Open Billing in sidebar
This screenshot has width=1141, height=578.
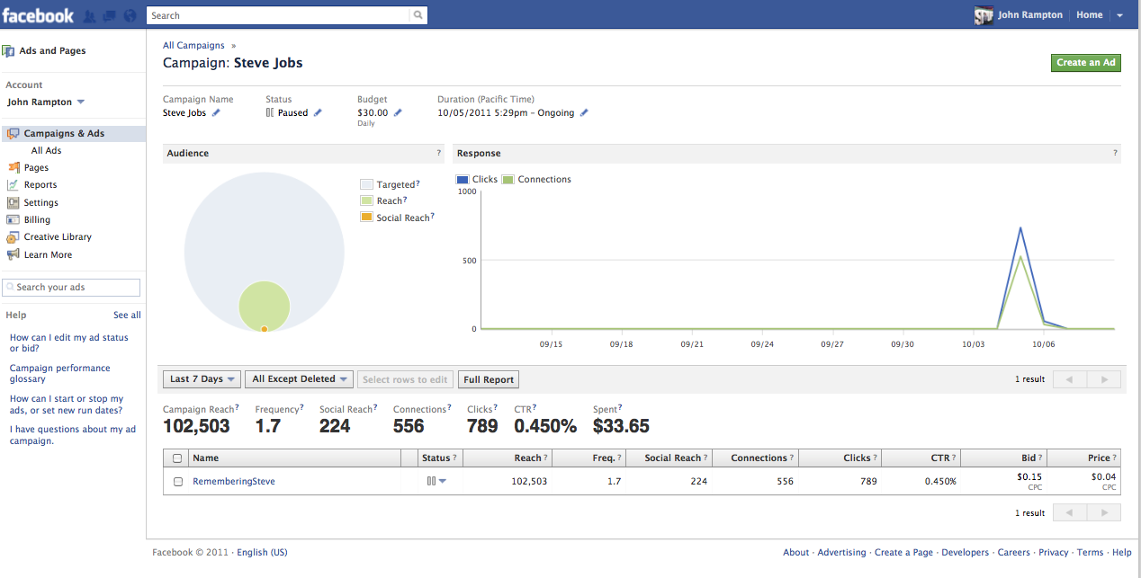click(x=37, y=220)
